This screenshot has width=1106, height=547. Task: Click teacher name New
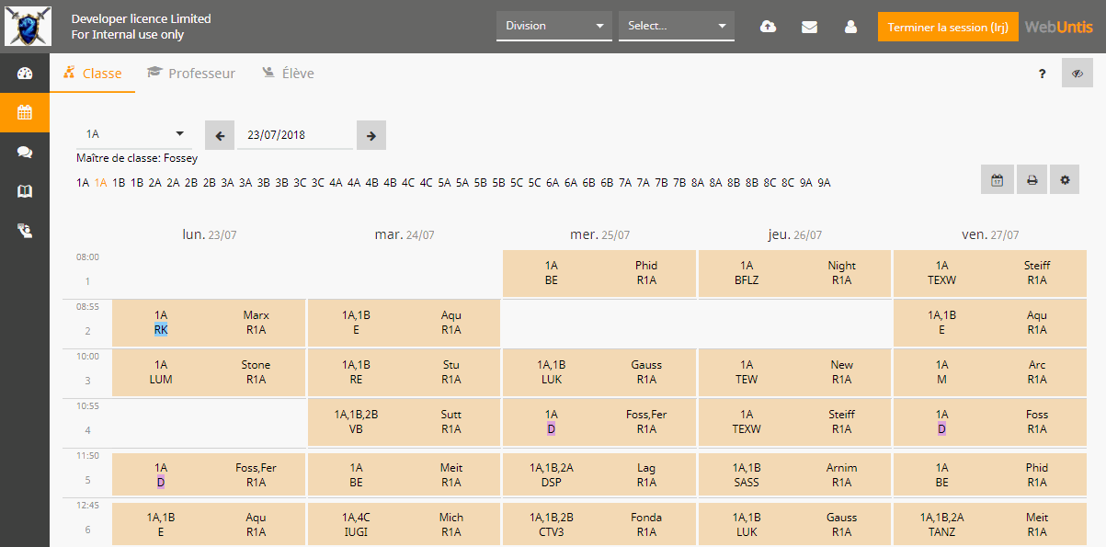tap(842, 365)
